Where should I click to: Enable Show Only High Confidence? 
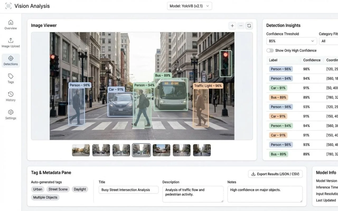pos(270,50)
